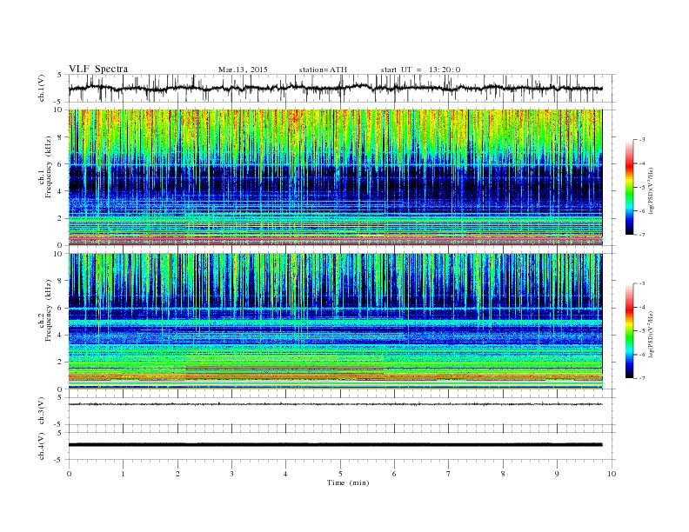Click the '-3' tick on ch.1 colorbar
Viewport: 689px width, 532px height.
point(642,140)
